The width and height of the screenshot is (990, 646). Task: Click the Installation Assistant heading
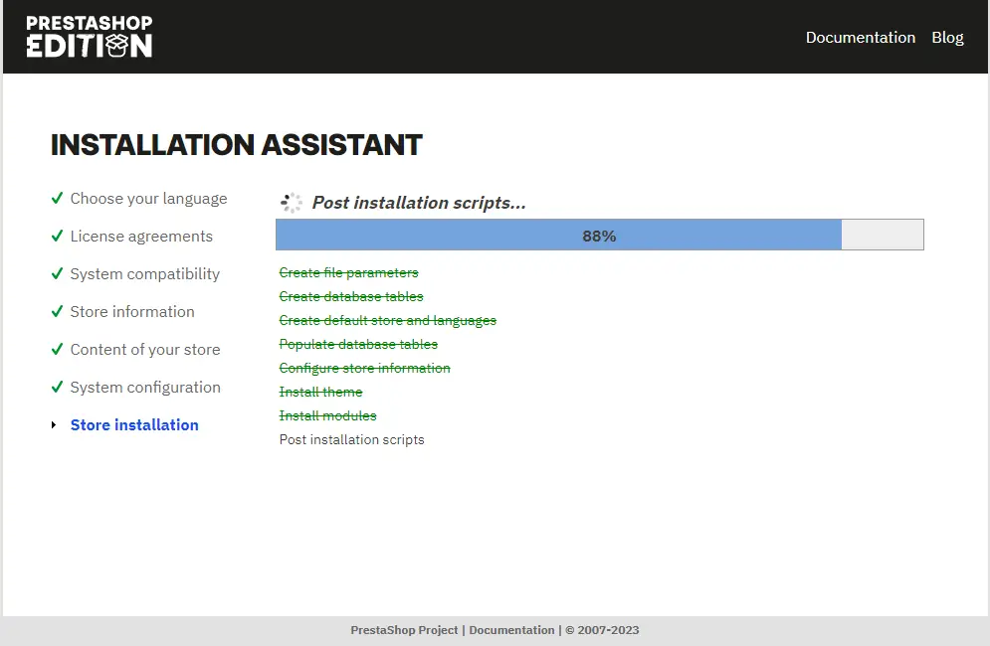tap(236, 144)
